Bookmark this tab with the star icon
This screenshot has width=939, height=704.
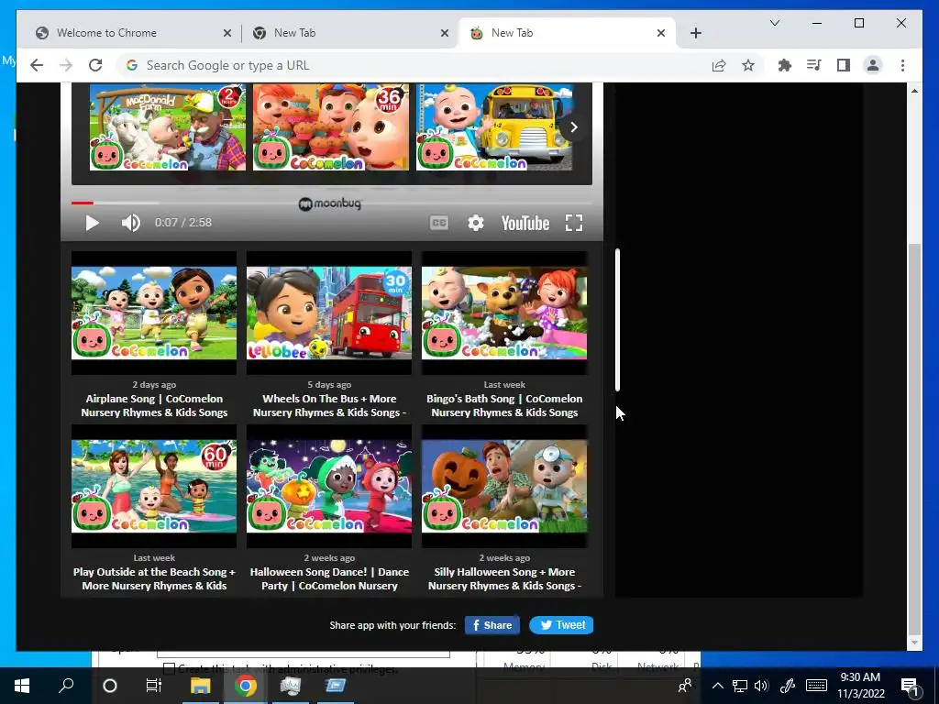(x=748, y=65)
